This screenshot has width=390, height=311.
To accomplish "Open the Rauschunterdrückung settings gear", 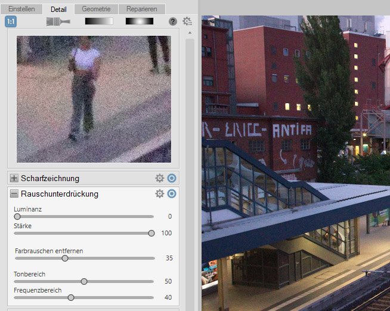I will [x=159, y=194].
